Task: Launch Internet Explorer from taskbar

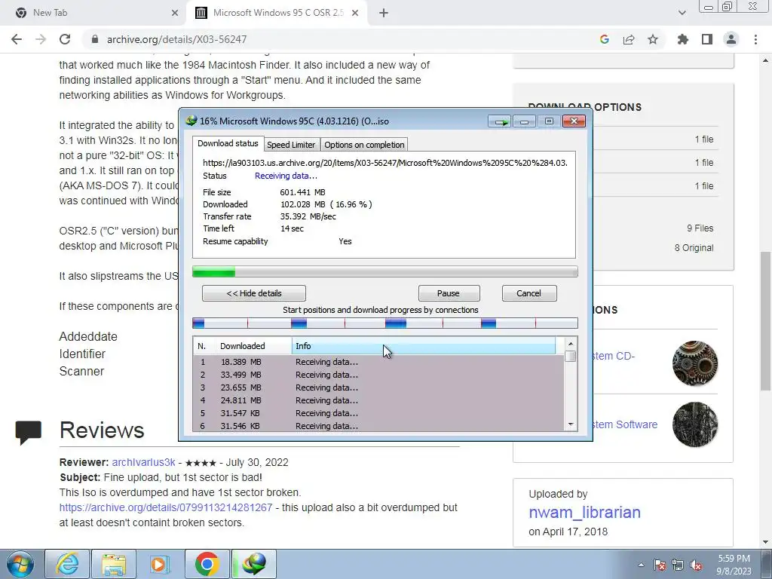Action: point(67,564)
